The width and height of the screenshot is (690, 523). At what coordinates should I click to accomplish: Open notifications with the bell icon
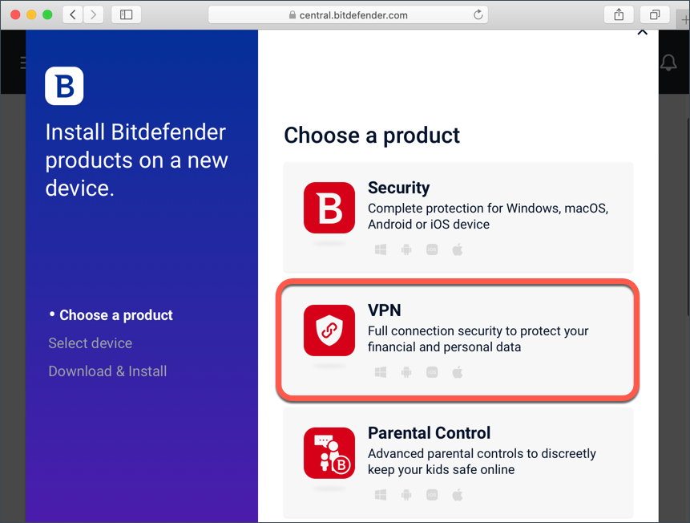(x=668, y=63)
